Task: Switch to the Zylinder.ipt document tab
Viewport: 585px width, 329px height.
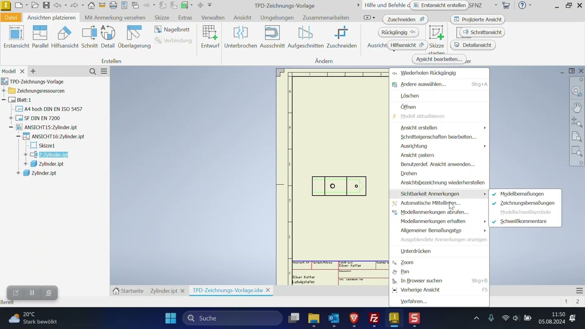Action: pos(164,291)
